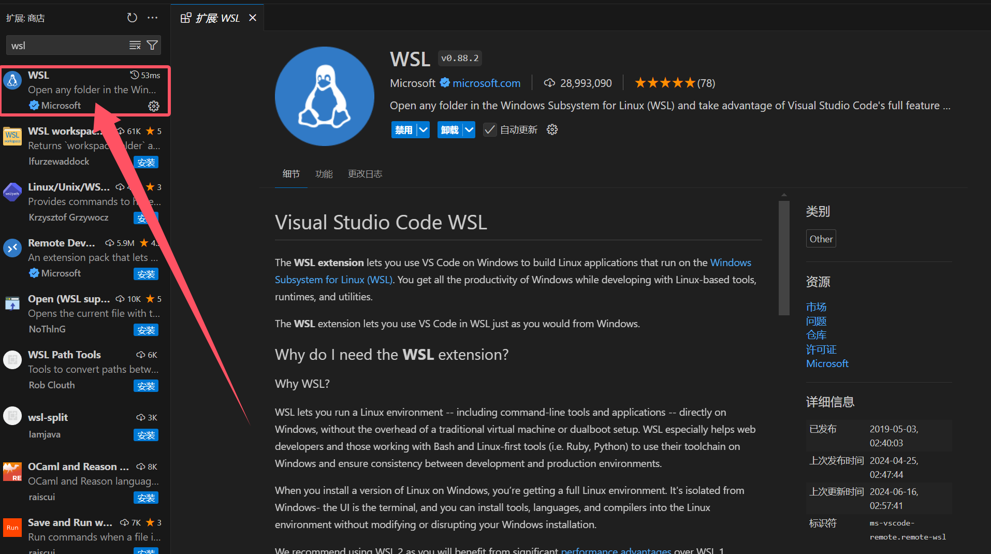991x554 pixels.
Task: Refresh the extensions marketplace list
Action: point(132,18)
